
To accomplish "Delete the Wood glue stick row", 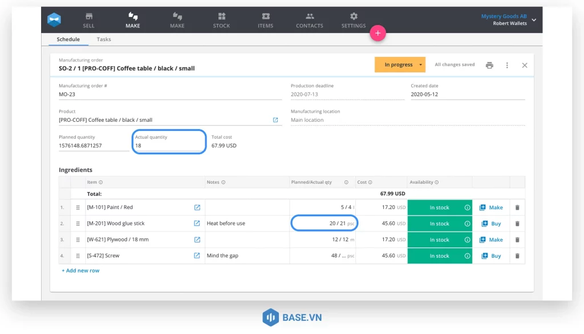I will click(517, 224).
